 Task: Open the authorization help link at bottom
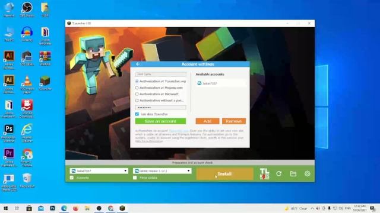point(149,141)
